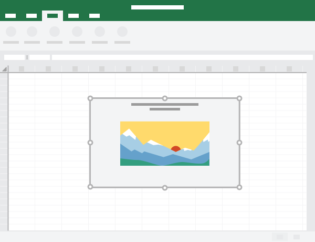Click the subtitle line above the picture

coord(165,109)
